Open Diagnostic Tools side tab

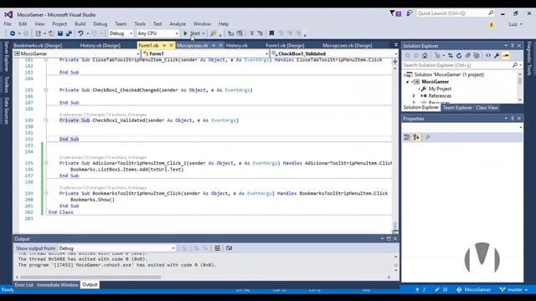(x=529, y=59)
